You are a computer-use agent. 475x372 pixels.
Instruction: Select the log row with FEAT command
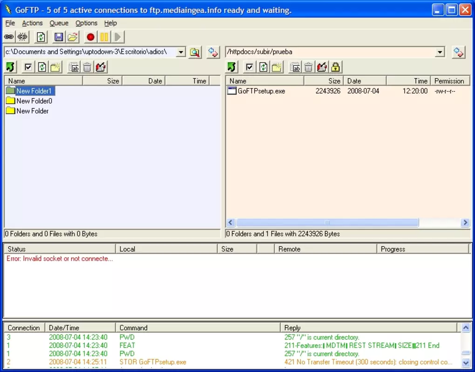click(233, 345)
